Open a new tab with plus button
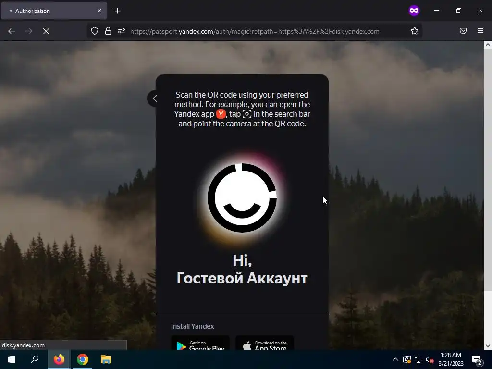The width and height of the screenshot is (492, 369). (x=117, y=11)
